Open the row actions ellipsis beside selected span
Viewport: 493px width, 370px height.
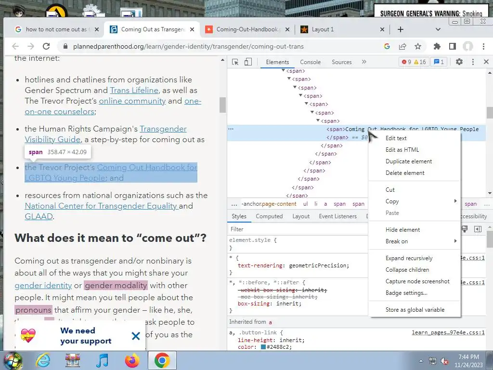tap(231, 129)
